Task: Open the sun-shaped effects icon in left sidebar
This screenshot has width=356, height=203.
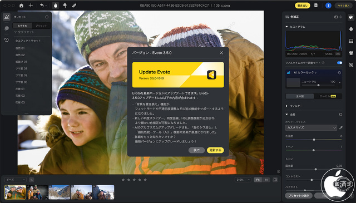Action: (7, 28)
